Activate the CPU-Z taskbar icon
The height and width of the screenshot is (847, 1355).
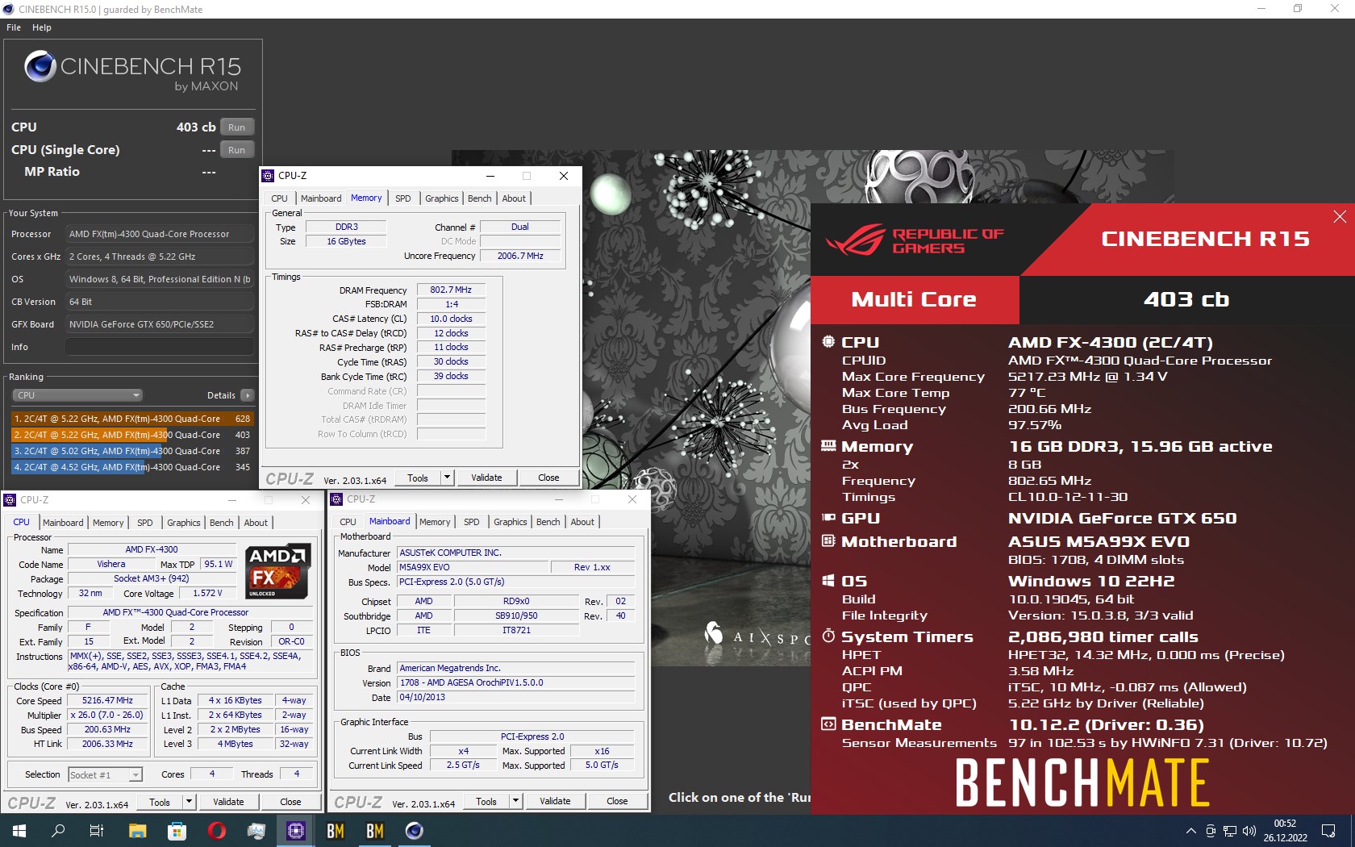click(x=295, y=830)
